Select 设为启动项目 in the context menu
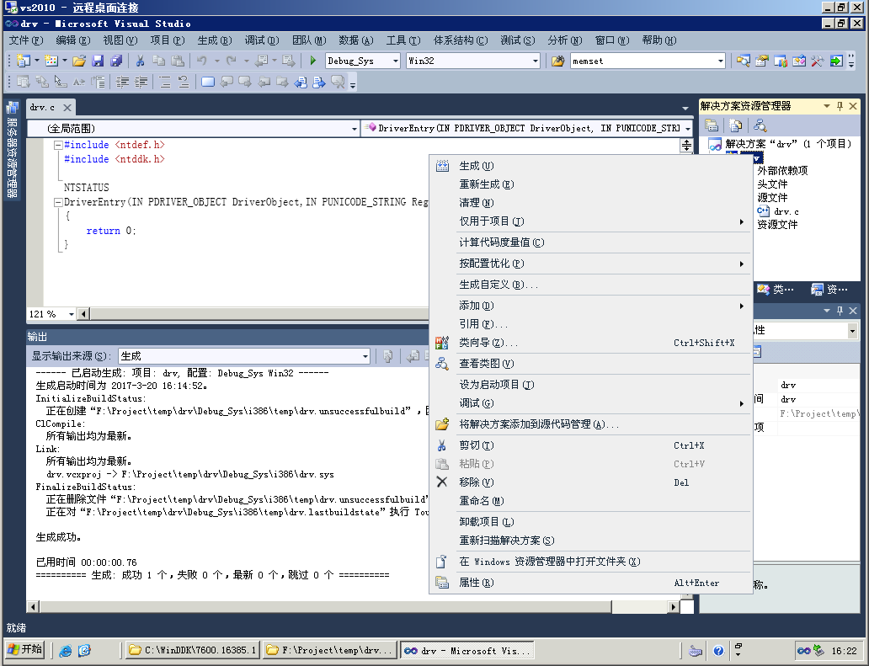869x666 pixels. (591, 385)
